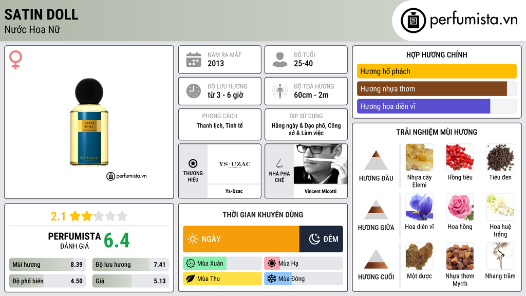Click the Mùi hương 8.39 score bar
Viewport: 526px width, 296px height.
pos(48,265)
